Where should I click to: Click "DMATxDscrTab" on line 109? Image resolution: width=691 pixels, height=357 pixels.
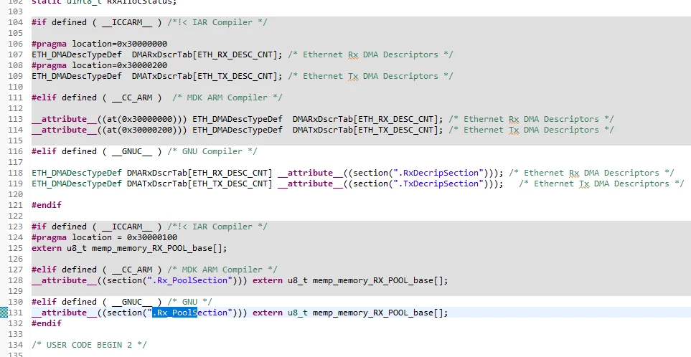[161, 76]
